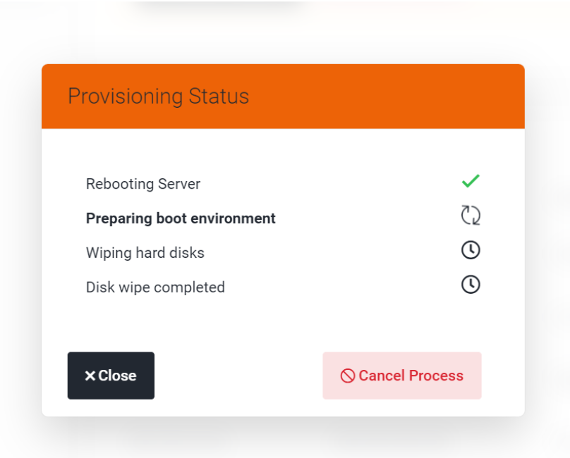Click the word Status in the header
The image size is (570, 458).
point(219,97)
